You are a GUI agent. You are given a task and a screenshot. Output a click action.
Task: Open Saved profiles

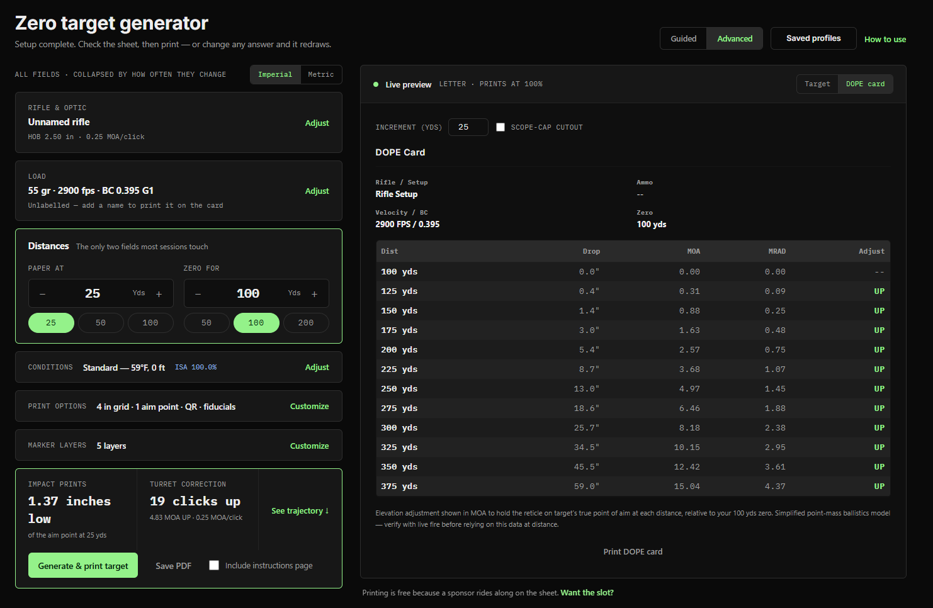tap(813, 38)
